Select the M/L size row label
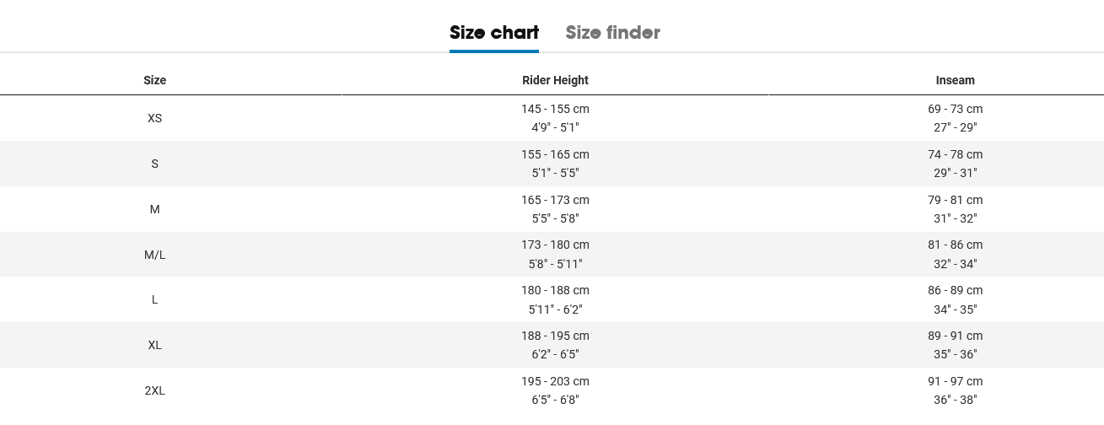This screenshot has width=1104, height=425. (x=155, y=255)
